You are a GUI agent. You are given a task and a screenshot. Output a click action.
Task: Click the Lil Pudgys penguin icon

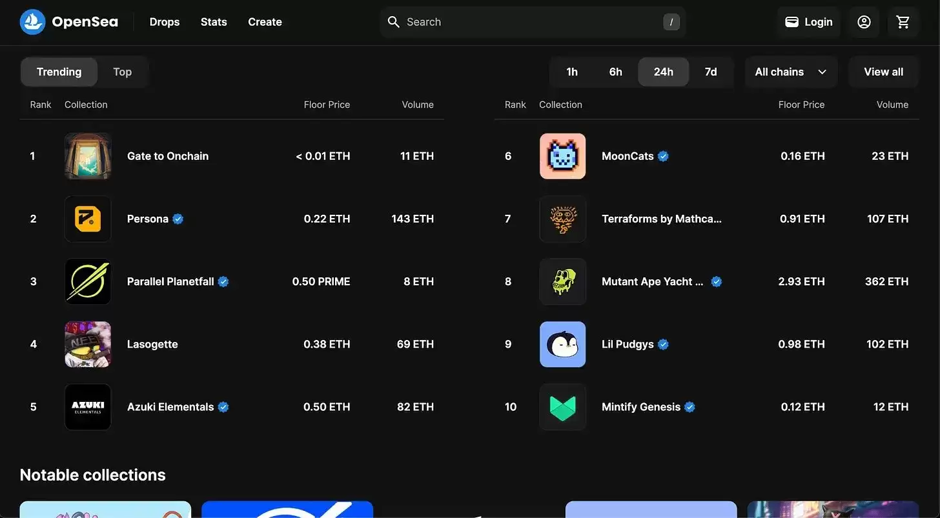point(562,344)
